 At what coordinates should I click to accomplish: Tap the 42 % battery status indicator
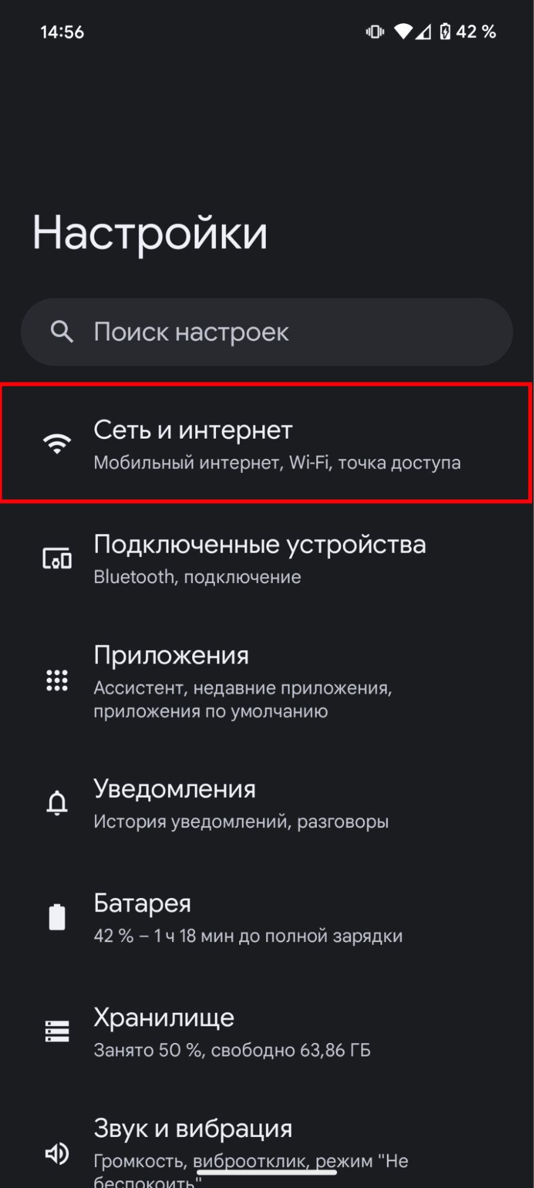[468, 31]
